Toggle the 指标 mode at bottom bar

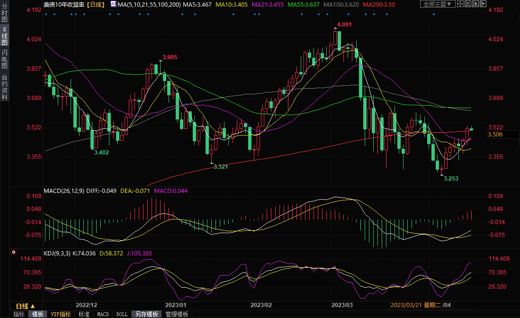coord(19,314)
